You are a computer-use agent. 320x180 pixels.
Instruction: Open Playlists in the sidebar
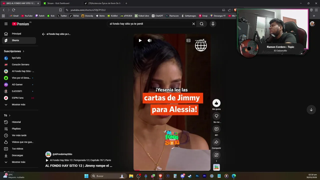pyautogui.click(x=19, y=129)
